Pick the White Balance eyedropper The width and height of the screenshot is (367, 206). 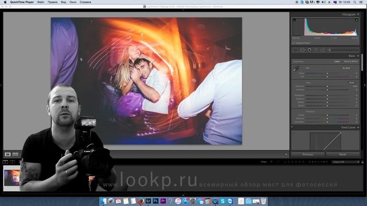tap(296, 69)
